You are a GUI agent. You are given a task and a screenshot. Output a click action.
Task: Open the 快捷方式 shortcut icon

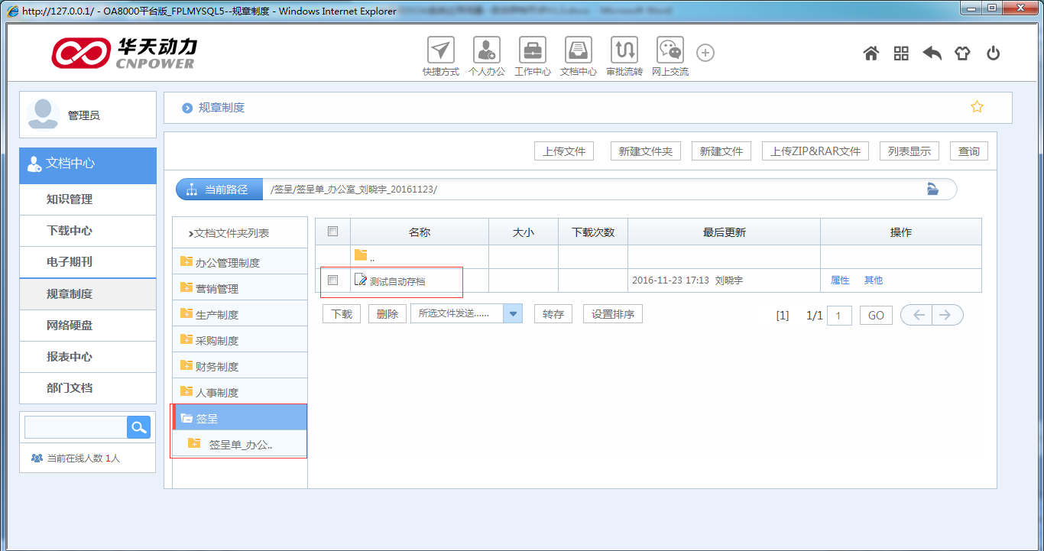pos(440,51)
